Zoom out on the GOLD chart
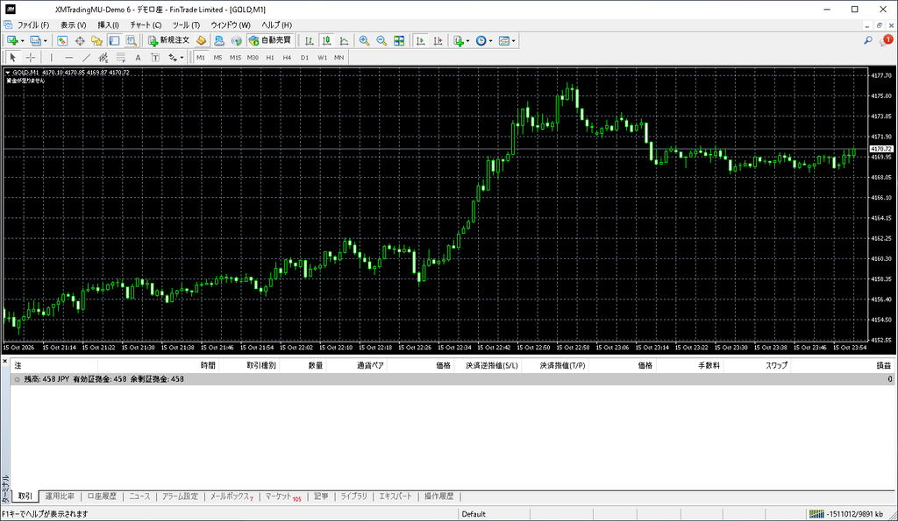 coord(381,40)
